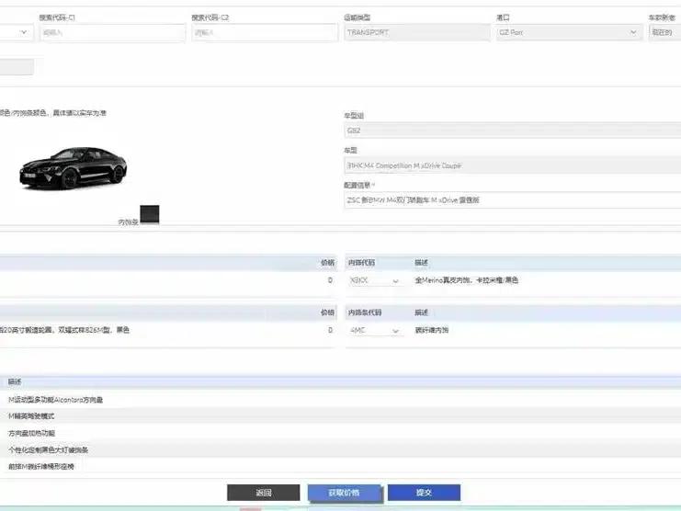Select the M运动型多功能Alcantara方向盘 row
The height and width of the screenshot is (511, 681).
coord(340,400)
